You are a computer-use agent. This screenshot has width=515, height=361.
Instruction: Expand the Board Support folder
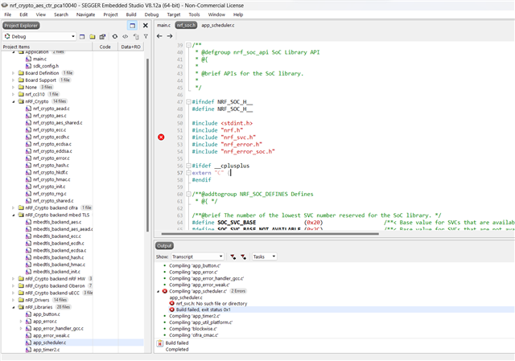(x=13, y=80)
